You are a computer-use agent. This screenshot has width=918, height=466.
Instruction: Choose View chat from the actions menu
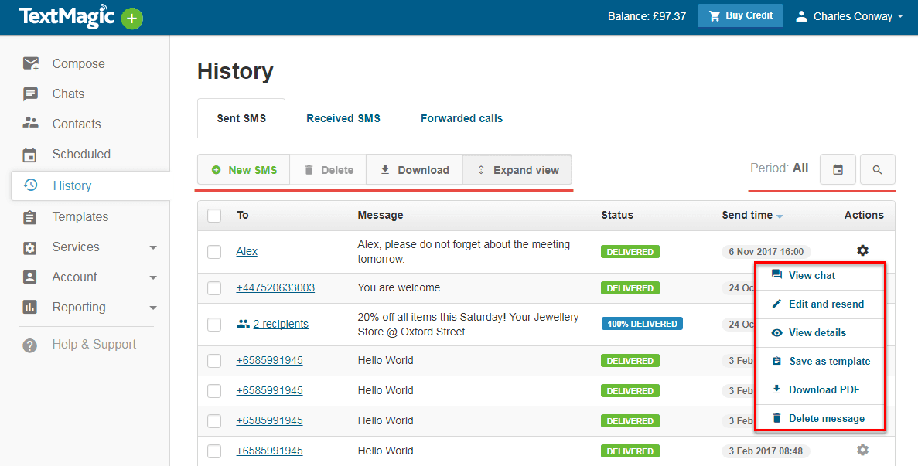(x=819, y=275)
